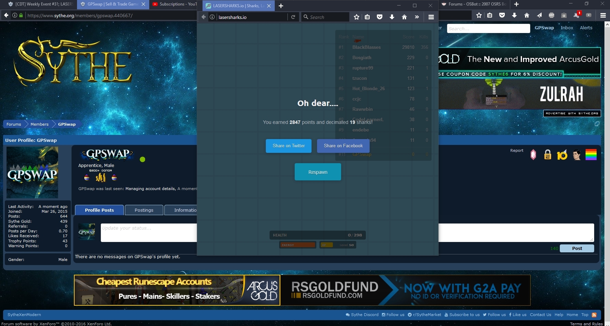Click GPSwap profile avatar image
Viewport: 610px width, 326px height.
[x=32, y=172]
